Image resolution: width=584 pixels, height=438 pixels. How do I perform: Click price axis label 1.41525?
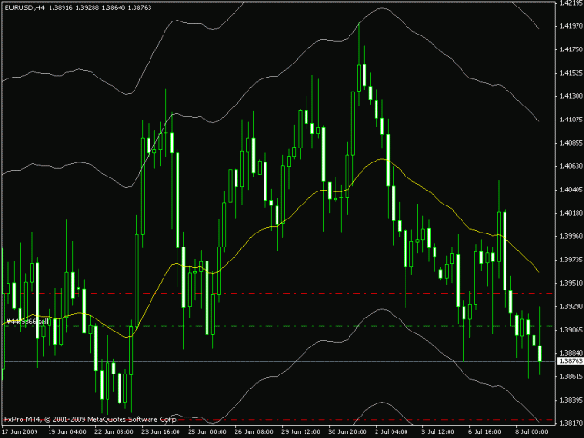[571, 73]
